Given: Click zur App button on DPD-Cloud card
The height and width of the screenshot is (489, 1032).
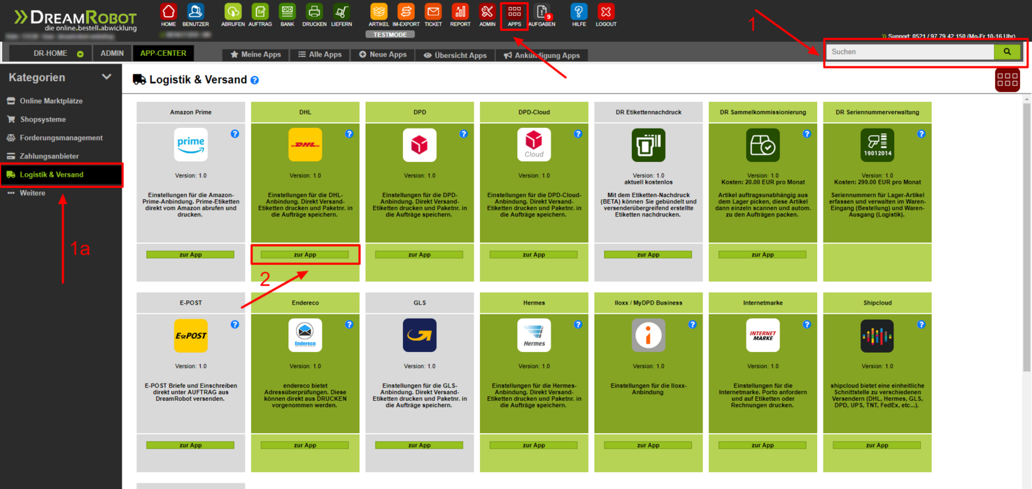Looking at the screenshot, I should [x=534, y=255].
